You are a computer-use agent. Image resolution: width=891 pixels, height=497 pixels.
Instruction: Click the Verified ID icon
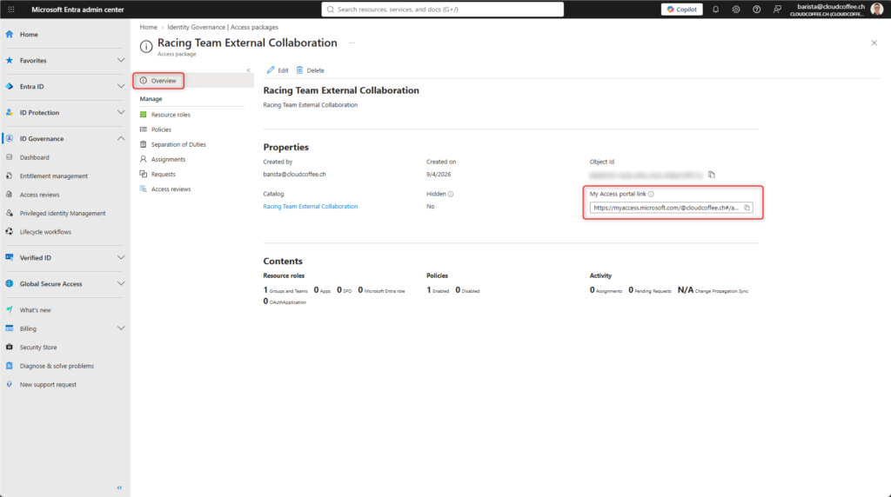(x=9, y=257)
